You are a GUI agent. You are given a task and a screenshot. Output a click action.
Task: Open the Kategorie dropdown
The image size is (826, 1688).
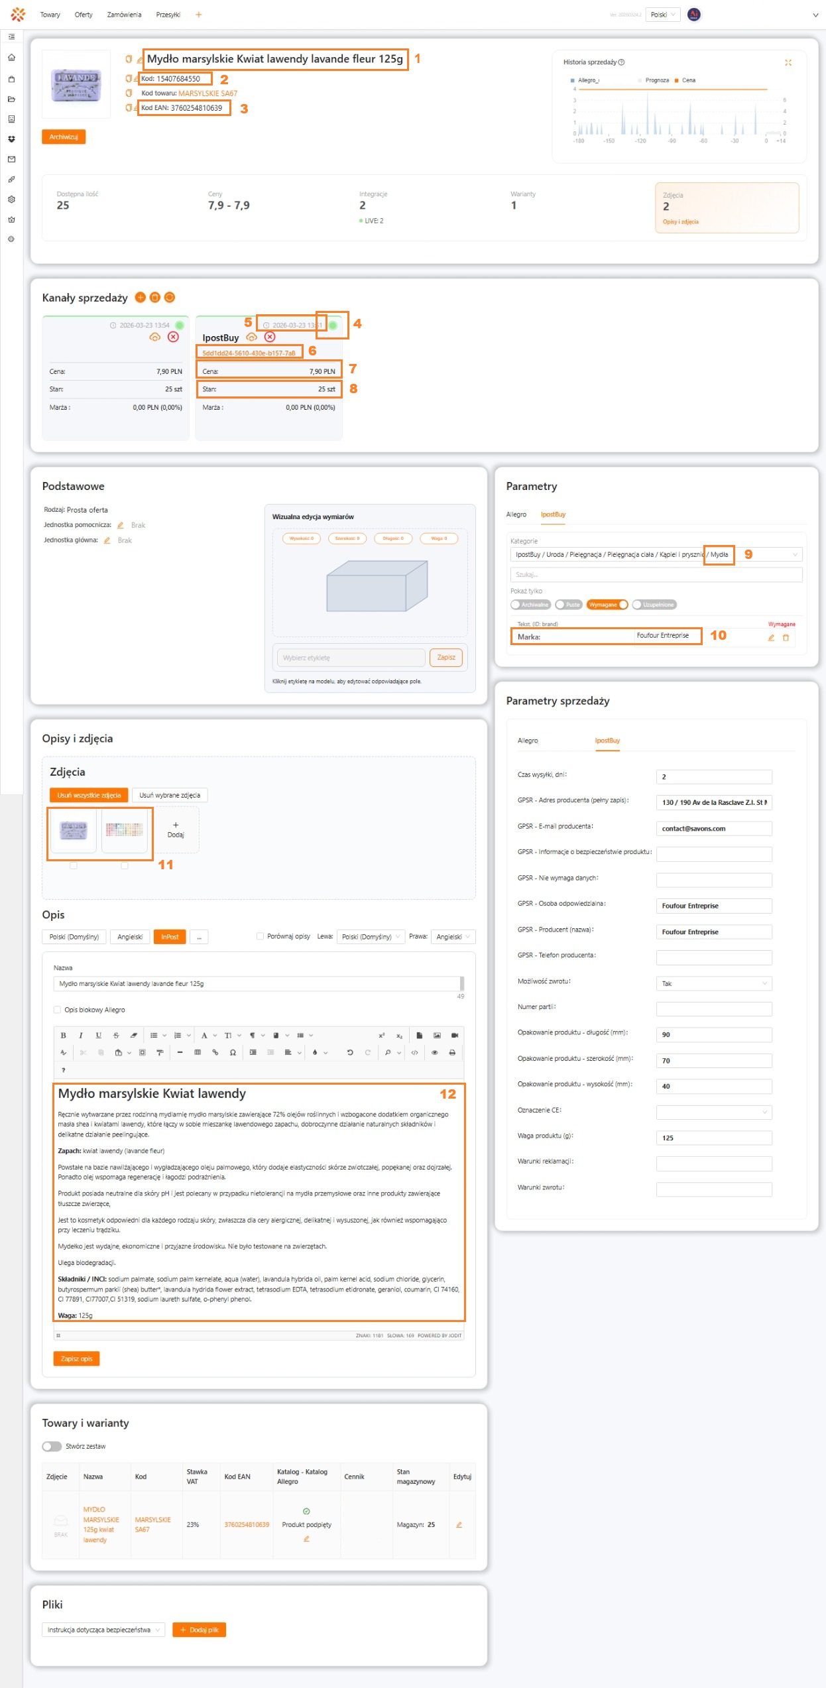794,554
